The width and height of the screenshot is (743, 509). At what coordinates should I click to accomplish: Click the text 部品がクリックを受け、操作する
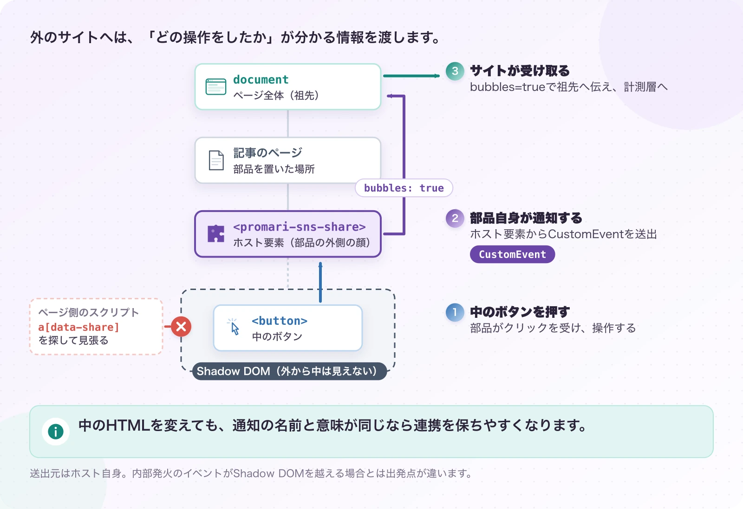[x=553, y=328]
